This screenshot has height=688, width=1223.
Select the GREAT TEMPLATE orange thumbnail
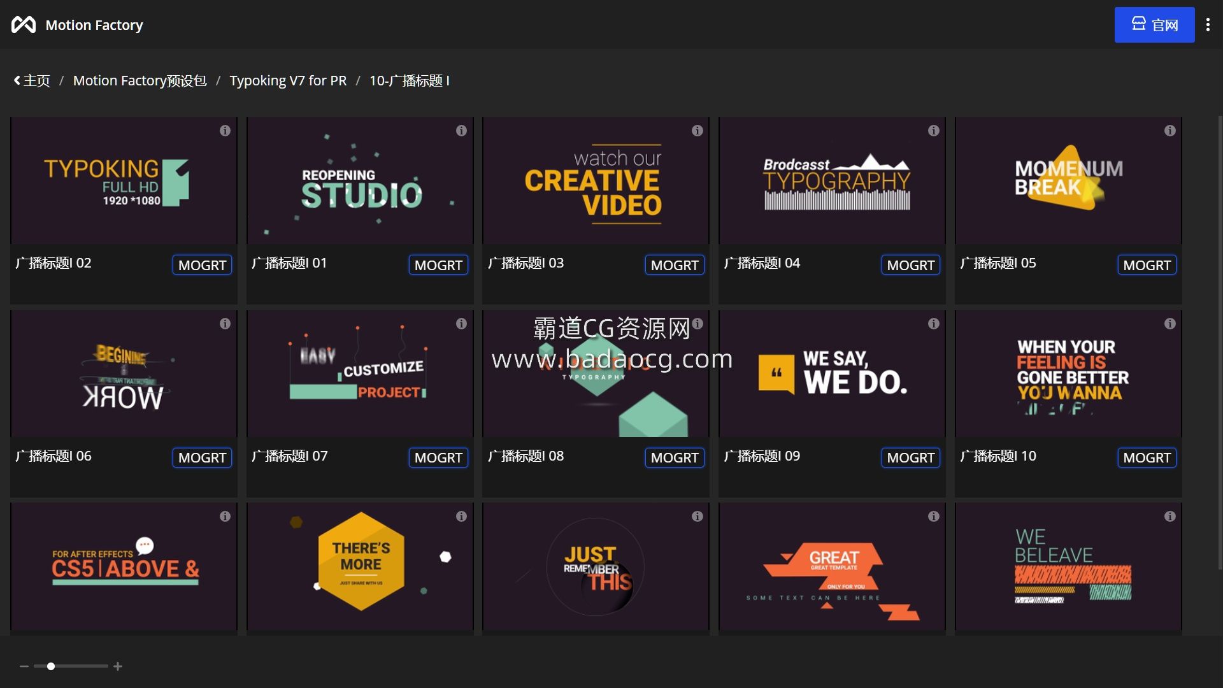(832, 567)
